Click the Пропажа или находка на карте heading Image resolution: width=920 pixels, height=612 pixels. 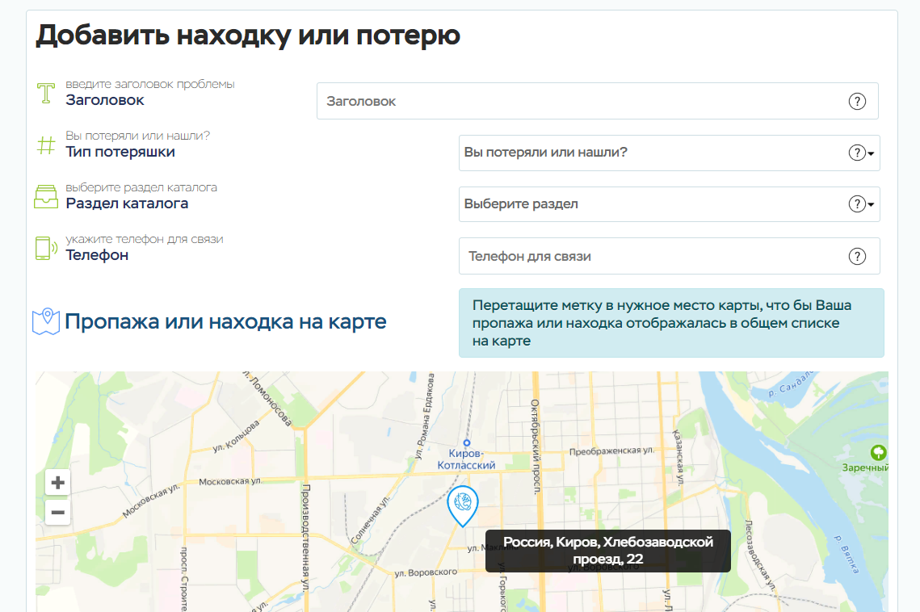[x=225, y=322]
